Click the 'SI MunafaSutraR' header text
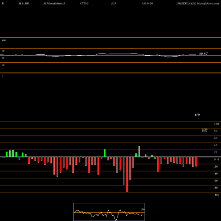 tap(54, 4)
